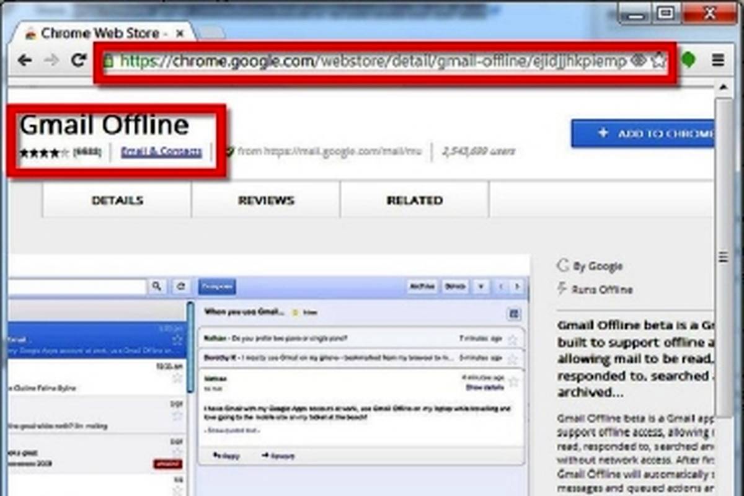The height and width of the screenshot is (496, 744).
Task: Switch to the Related tab
Action: click(414, 200)
